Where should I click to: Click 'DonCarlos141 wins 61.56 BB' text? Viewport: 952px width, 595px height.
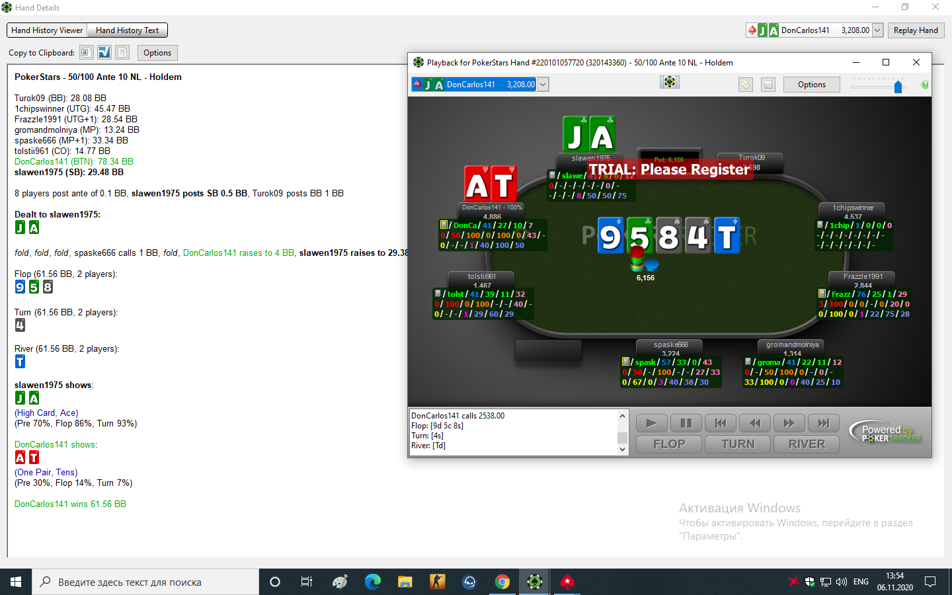(70, 504)
